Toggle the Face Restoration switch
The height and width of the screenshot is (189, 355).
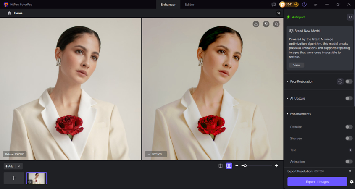(x=349, y=81)
